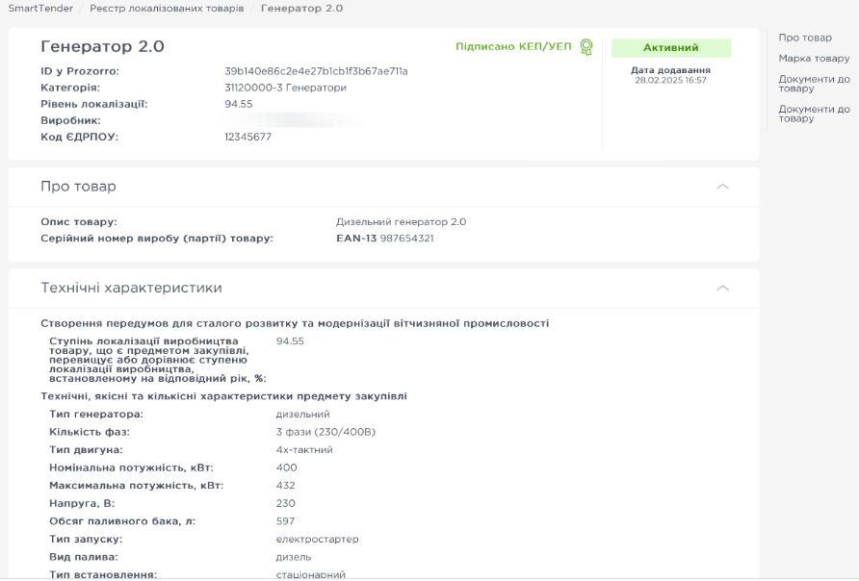This screenshot has height=581, width=859.
Task: Click the Prozorro ID value
Action: (x=316, y=71)
